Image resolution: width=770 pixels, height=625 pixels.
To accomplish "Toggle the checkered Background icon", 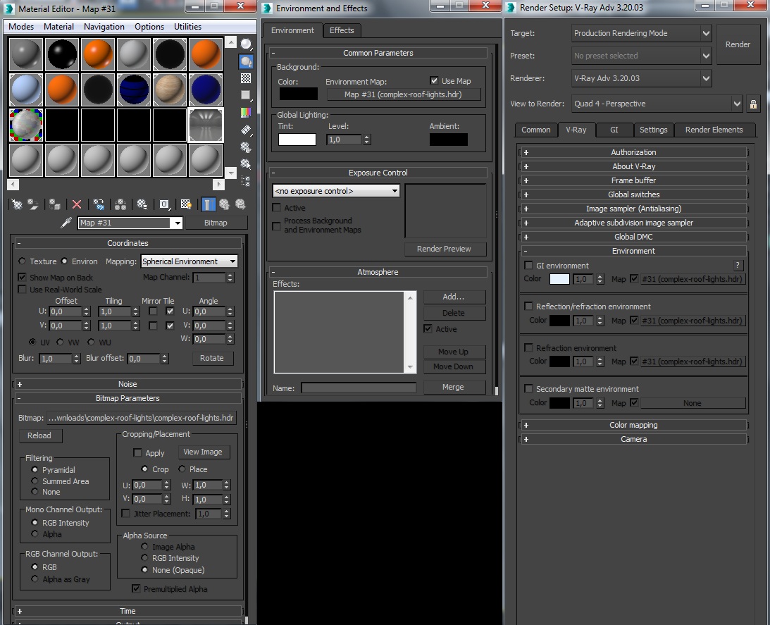I will point(246,78).
